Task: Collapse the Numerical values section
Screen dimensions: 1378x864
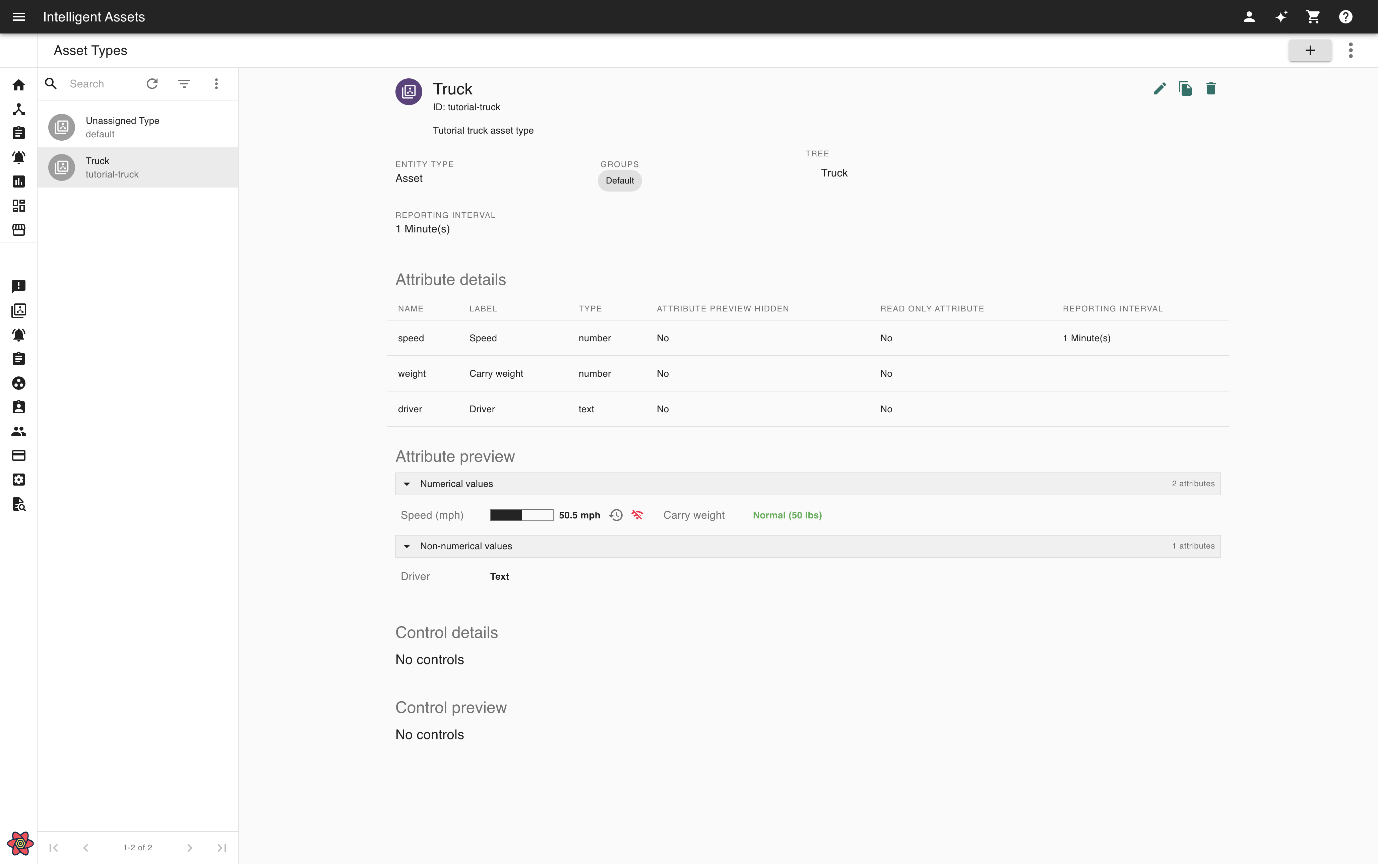Action: point(406,484)
